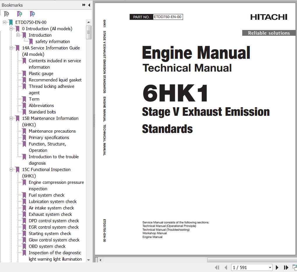
Task: Open Thread locking adhesive agent bookmark
Action: 52,90
